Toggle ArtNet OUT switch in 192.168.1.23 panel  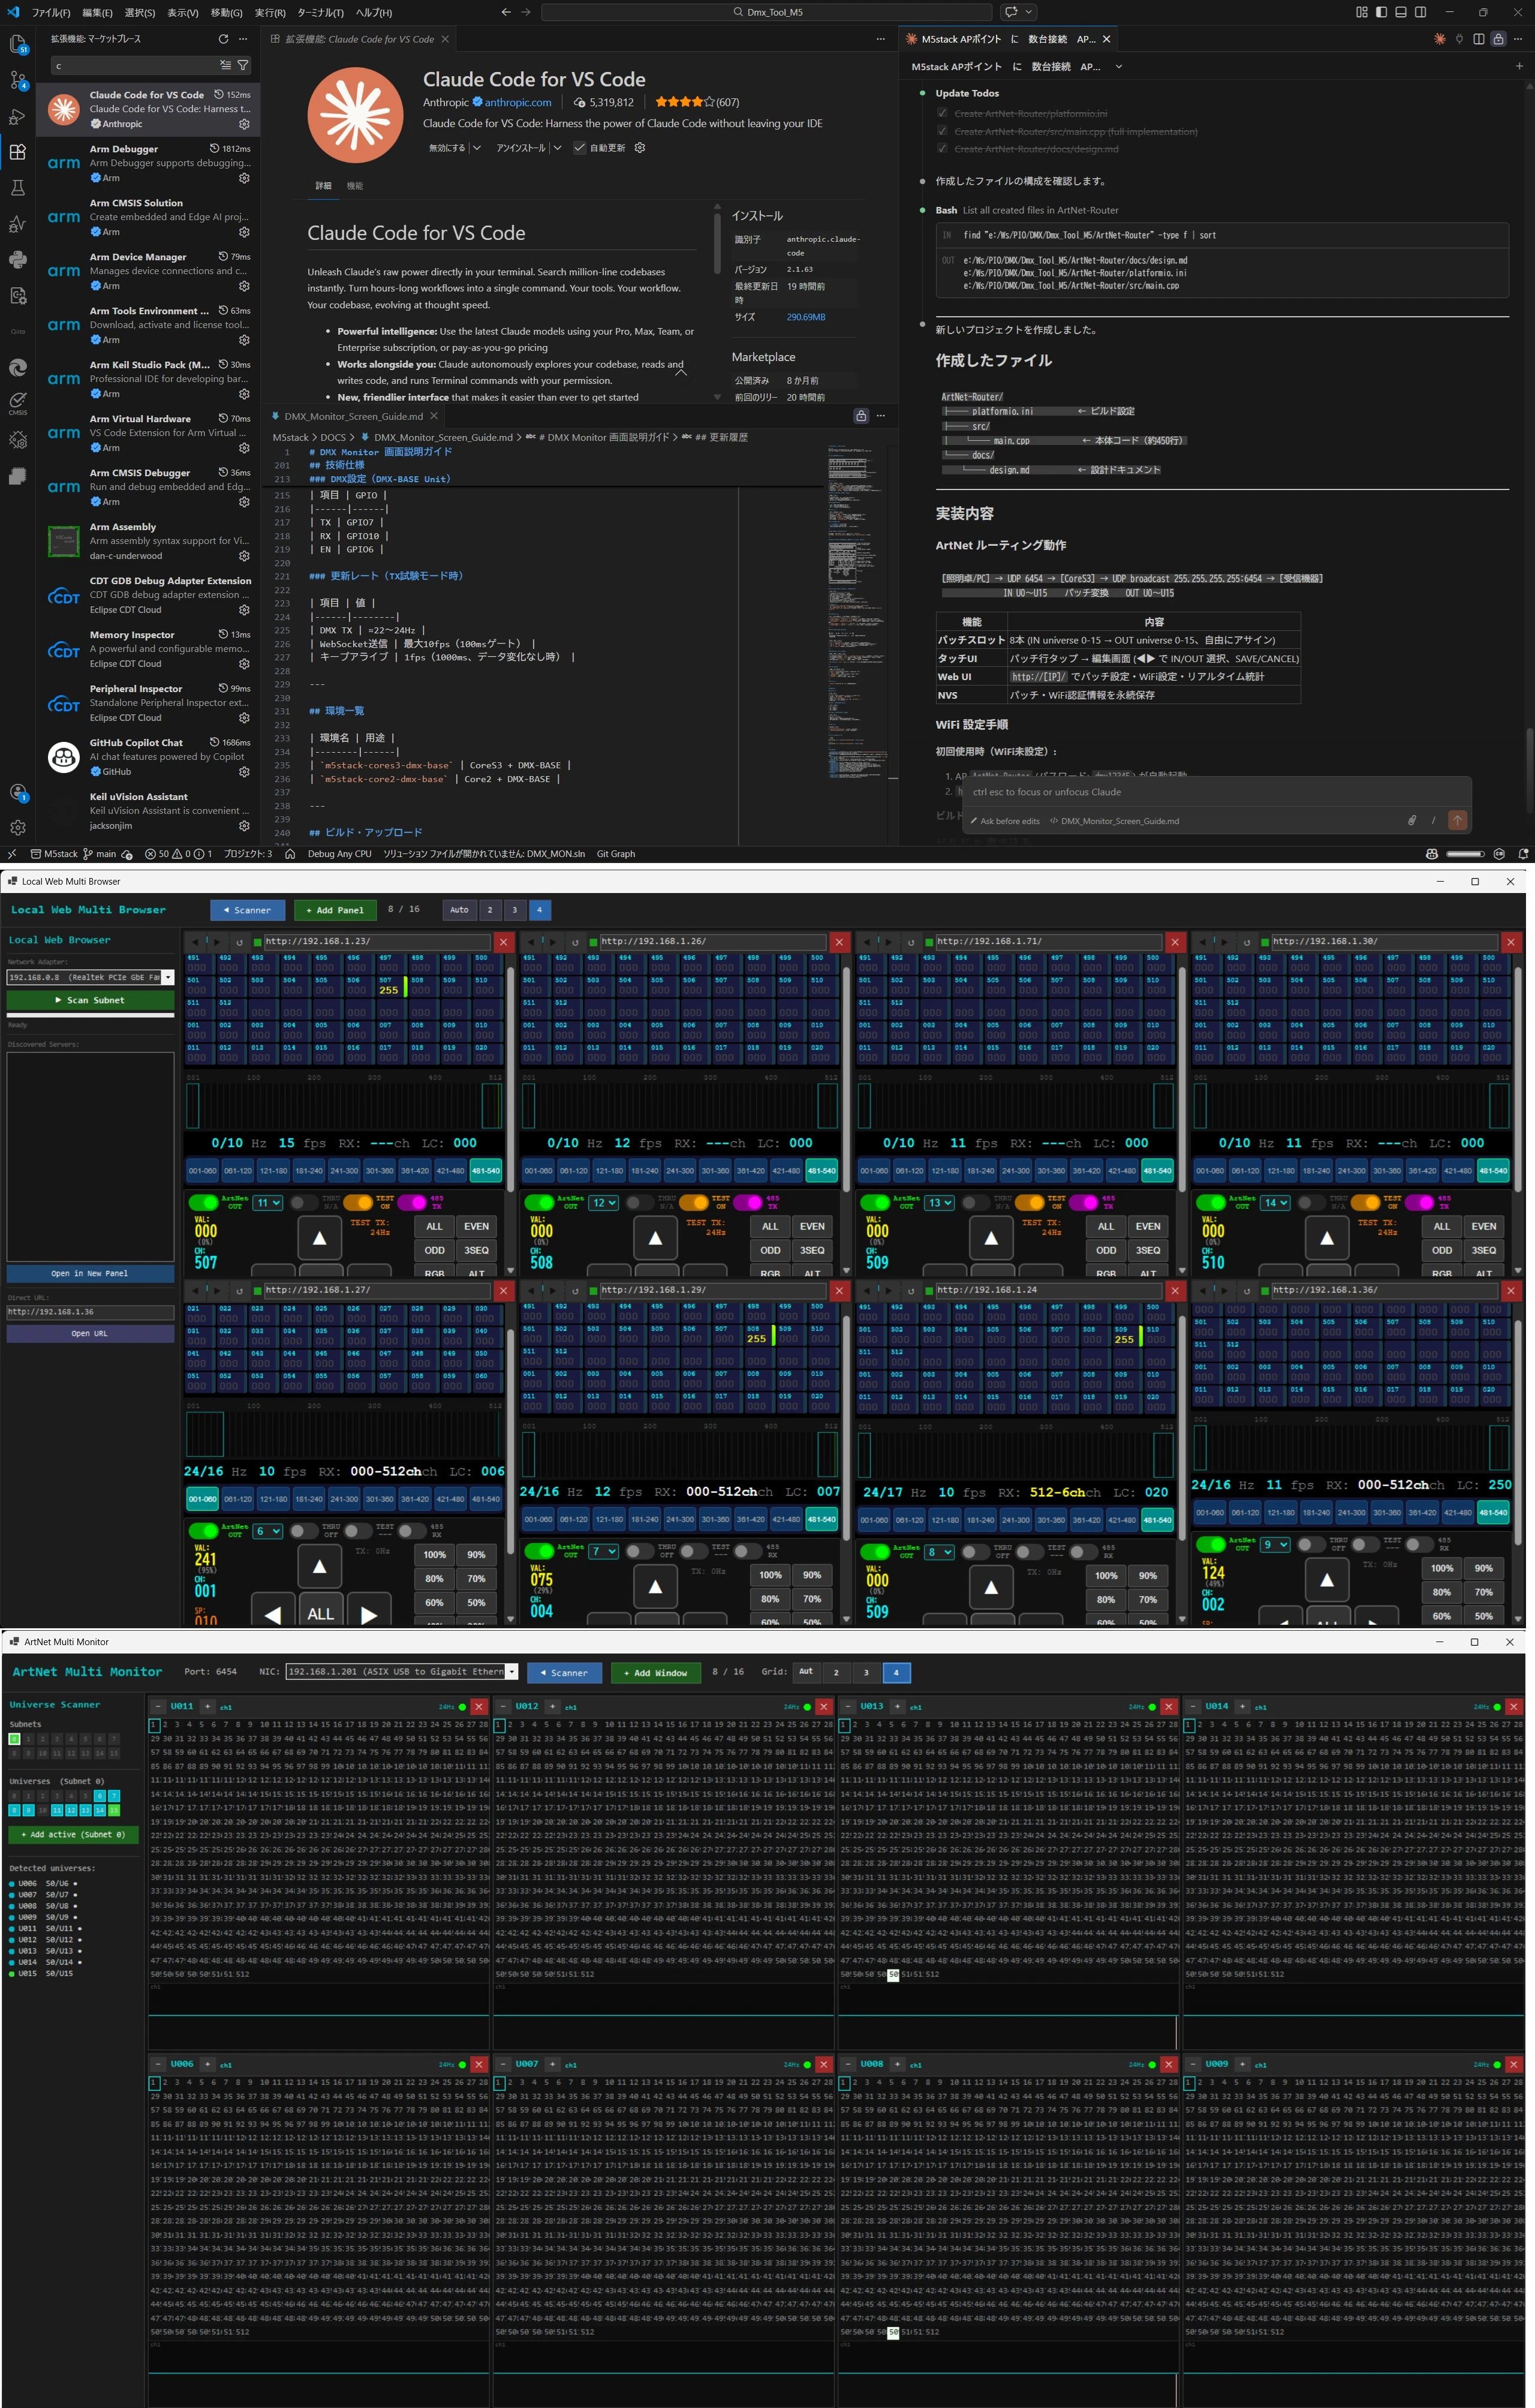(x=203, y=1202)
